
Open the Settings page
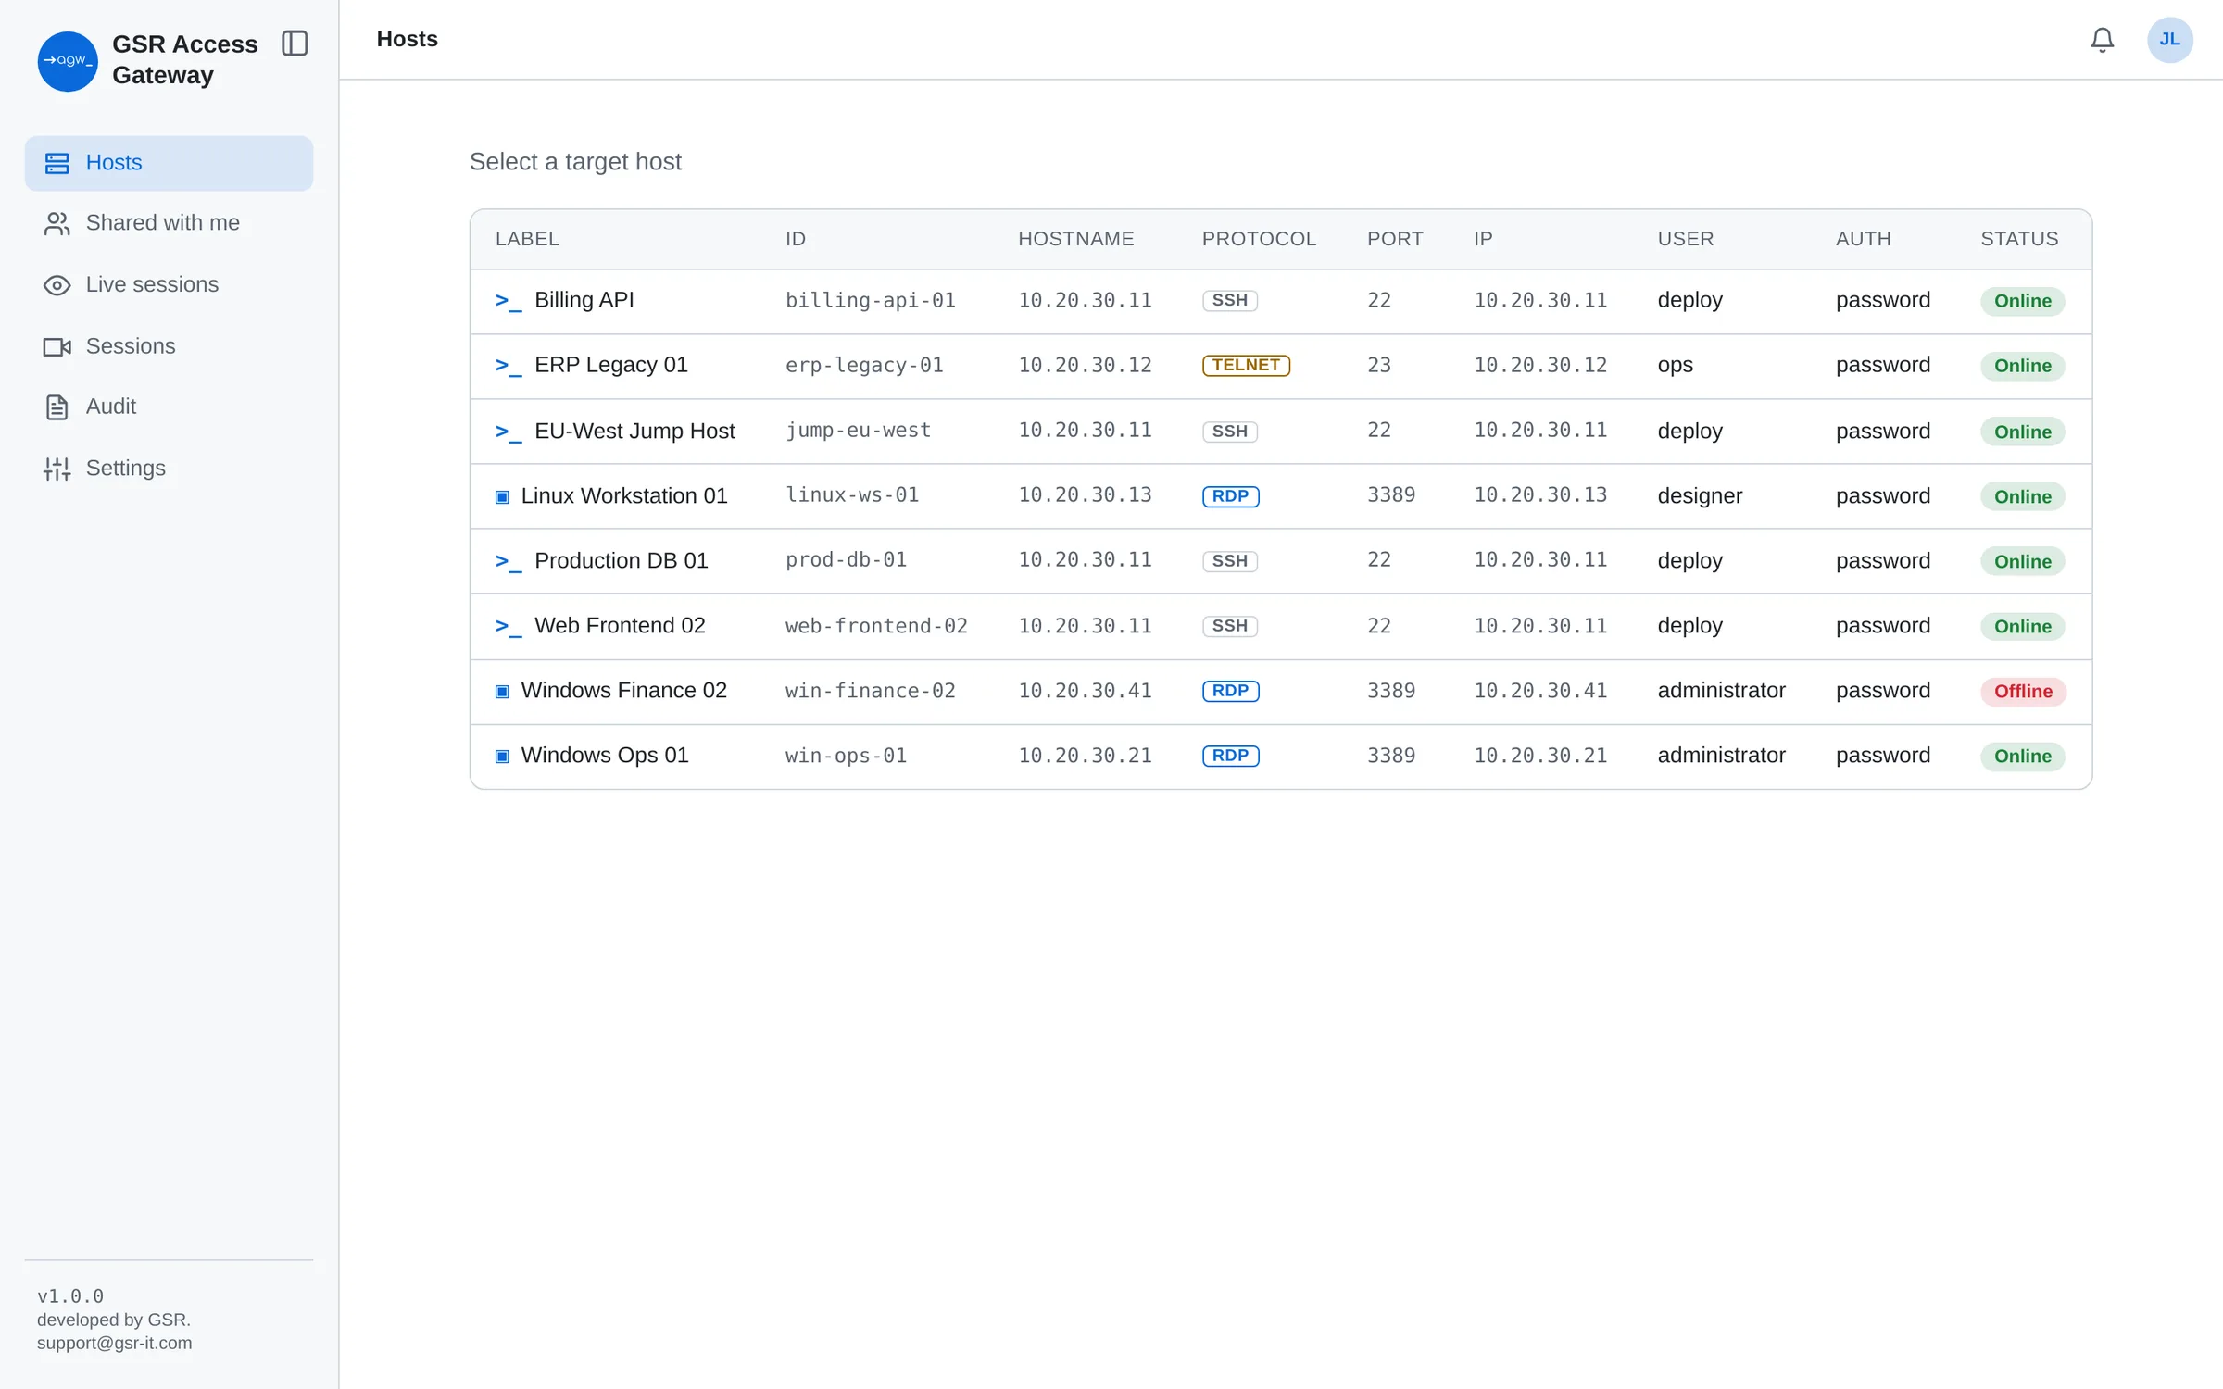point(169,469)
